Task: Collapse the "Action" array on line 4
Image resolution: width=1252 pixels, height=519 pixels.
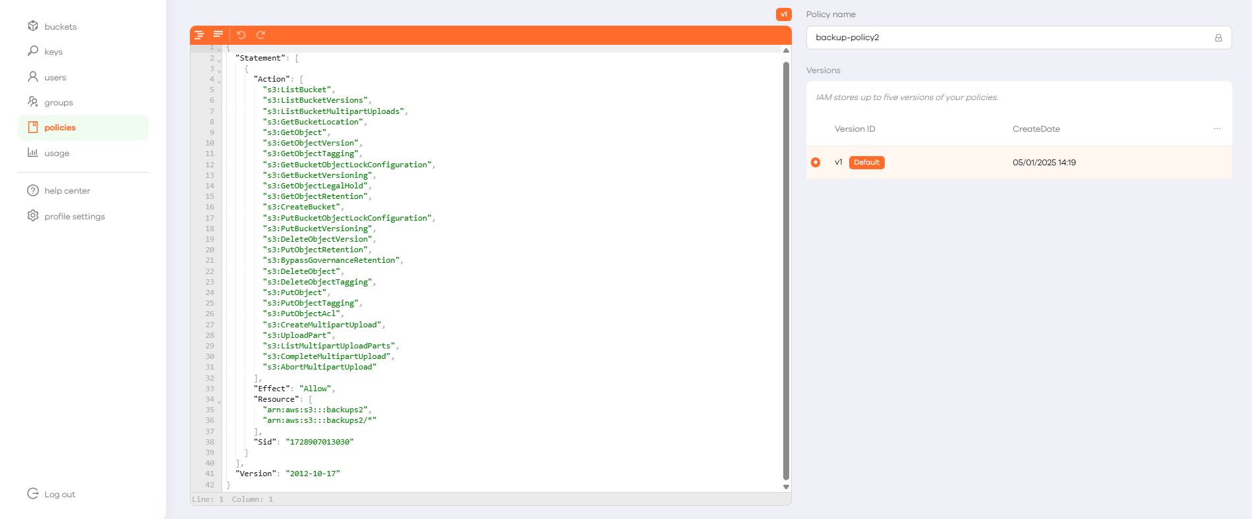Action: pyautogui.click(x=220, y=82)
